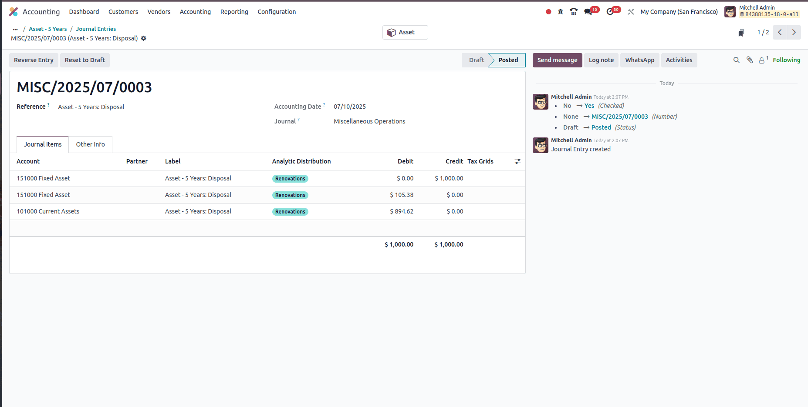
Task: Select the Posted status stage
Action: click(x=508, y=60)
